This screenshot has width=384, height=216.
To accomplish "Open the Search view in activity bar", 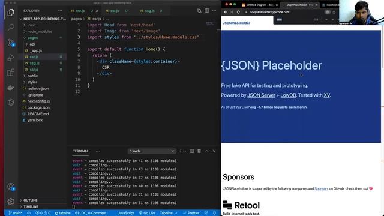I will pyautogui.click(x=11, y=27).
